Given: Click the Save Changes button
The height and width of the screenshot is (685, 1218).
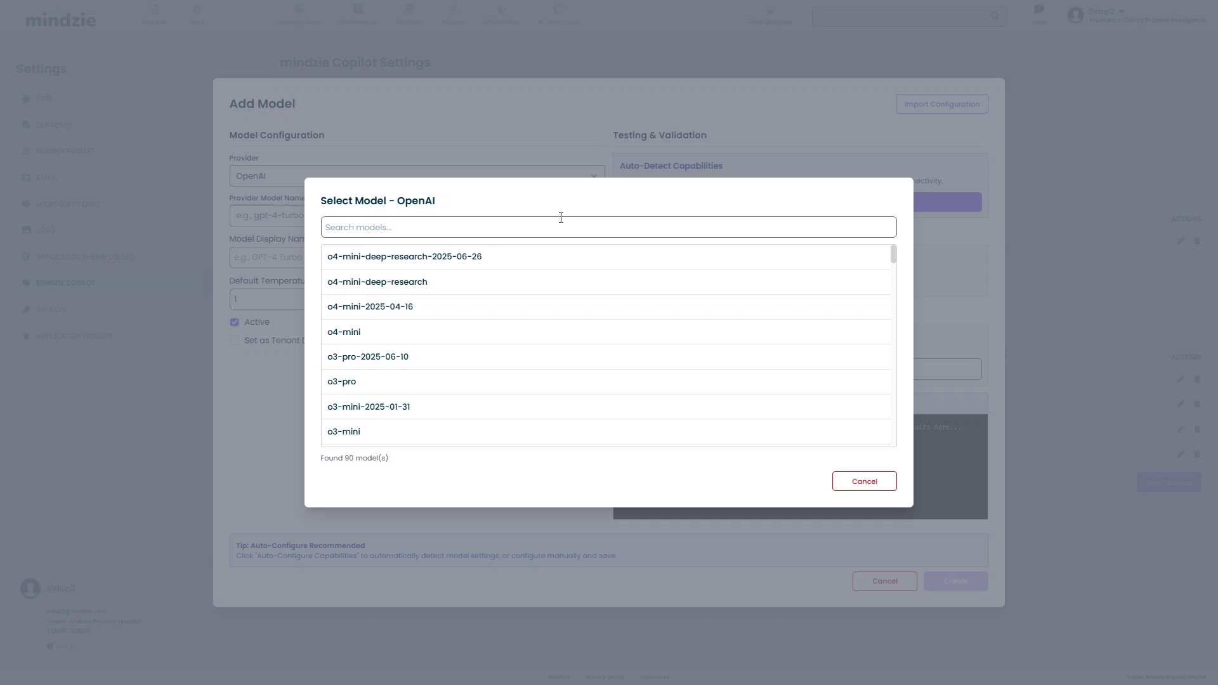Looking at the screenshot, I should [x=1169, y=481].
